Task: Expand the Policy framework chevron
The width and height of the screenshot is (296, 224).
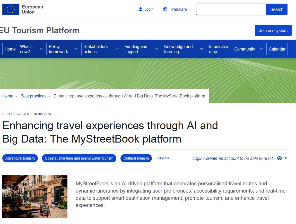Action: [76, 49]
